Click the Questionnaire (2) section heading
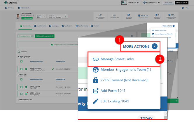 pos(25,99)
